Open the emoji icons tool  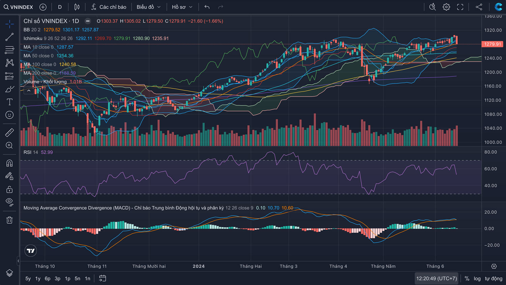click(9, 115)
